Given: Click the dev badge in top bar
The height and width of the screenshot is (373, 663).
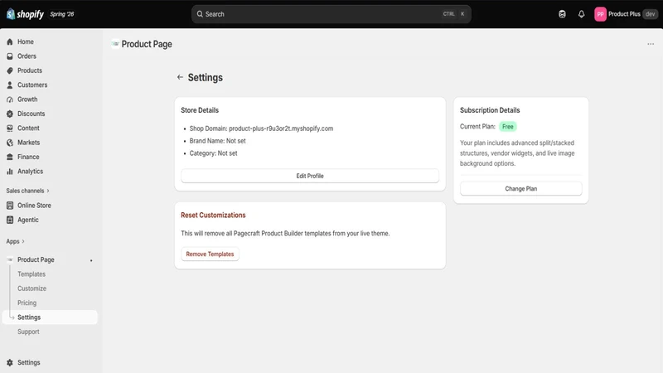Looking at the screenshot, I should (x=651, y=14).
